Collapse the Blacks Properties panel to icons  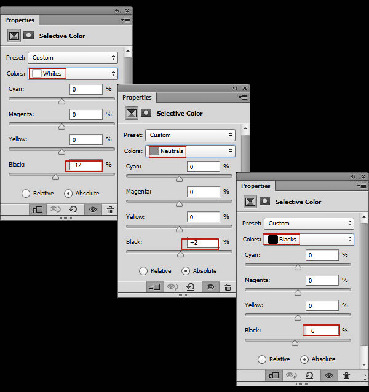353,177
